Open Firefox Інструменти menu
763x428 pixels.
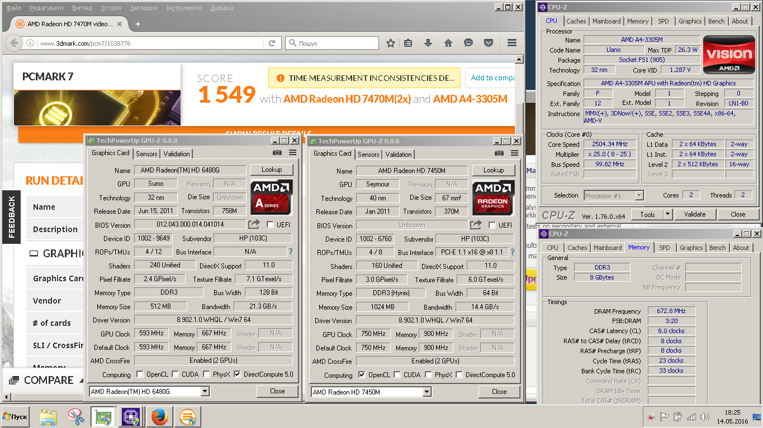[x=184, y=8]
